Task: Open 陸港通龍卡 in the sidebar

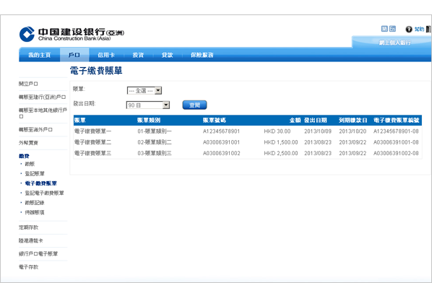Action: pyautogui.click(x=31, y=240)
